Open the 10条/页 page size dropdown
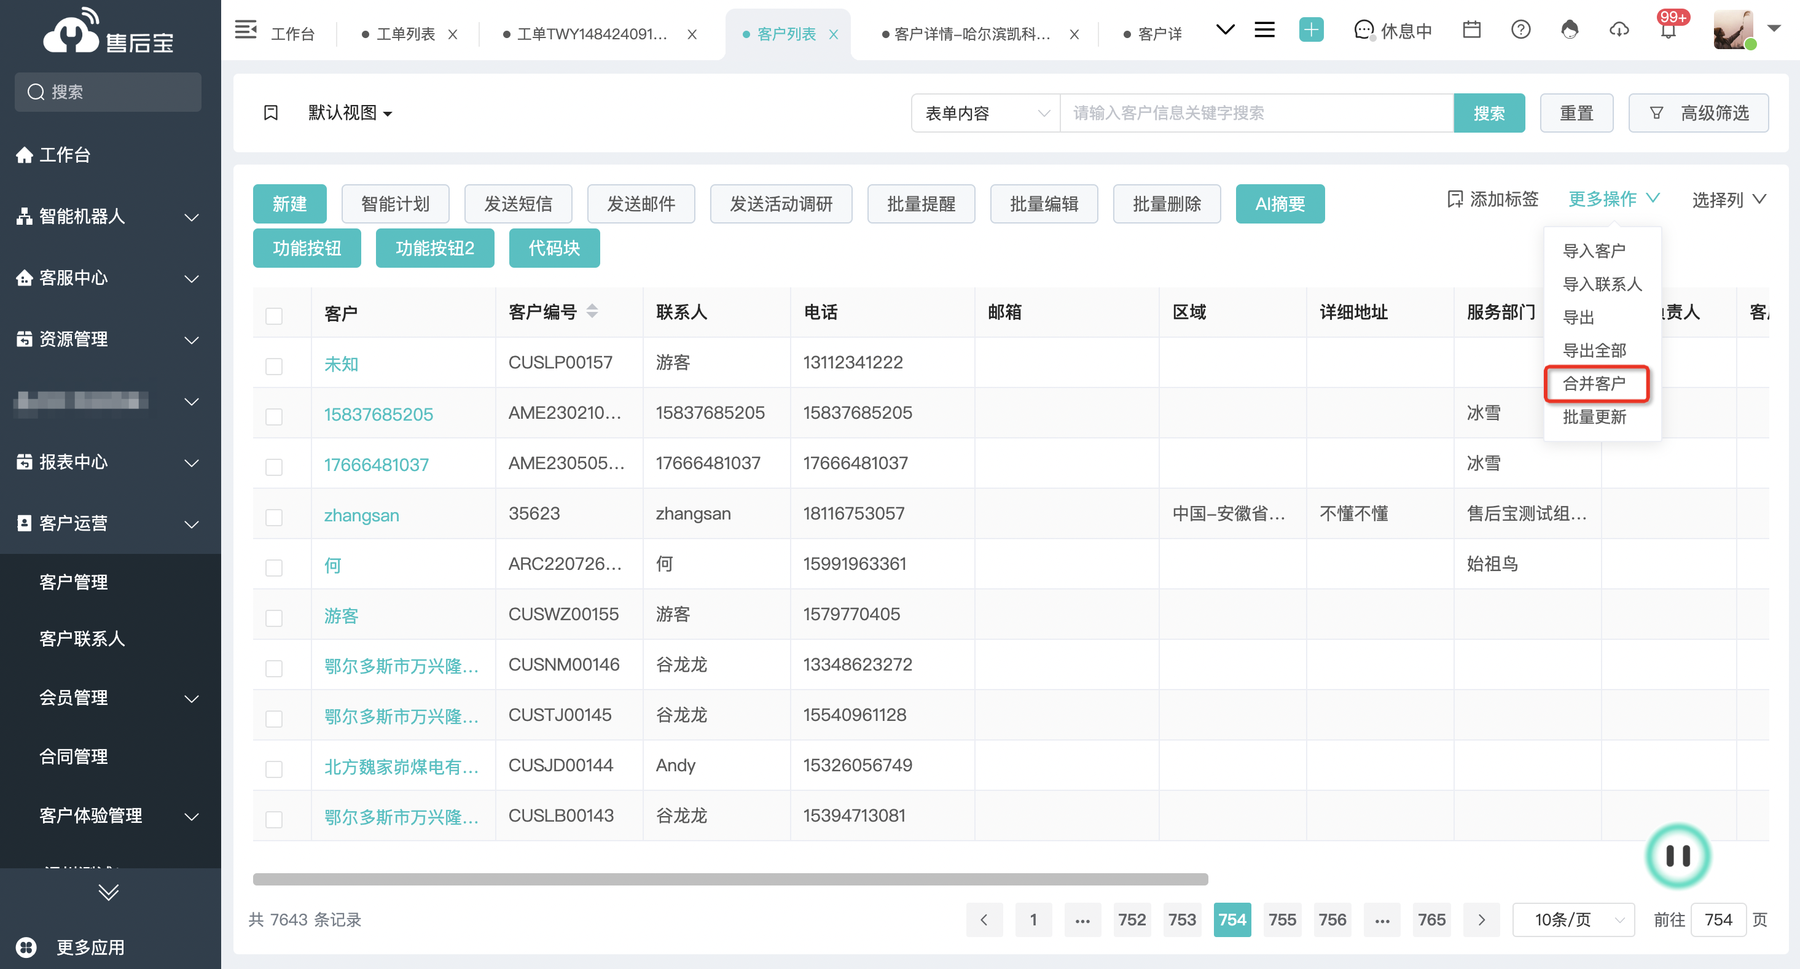The width and height of the screenshot is (1800, 969). click(x=1573, y=919)
